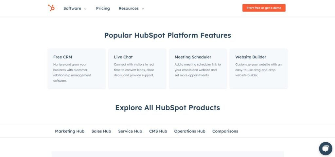
Task: View the Operations Hub tab
Action: click(190, 131)
